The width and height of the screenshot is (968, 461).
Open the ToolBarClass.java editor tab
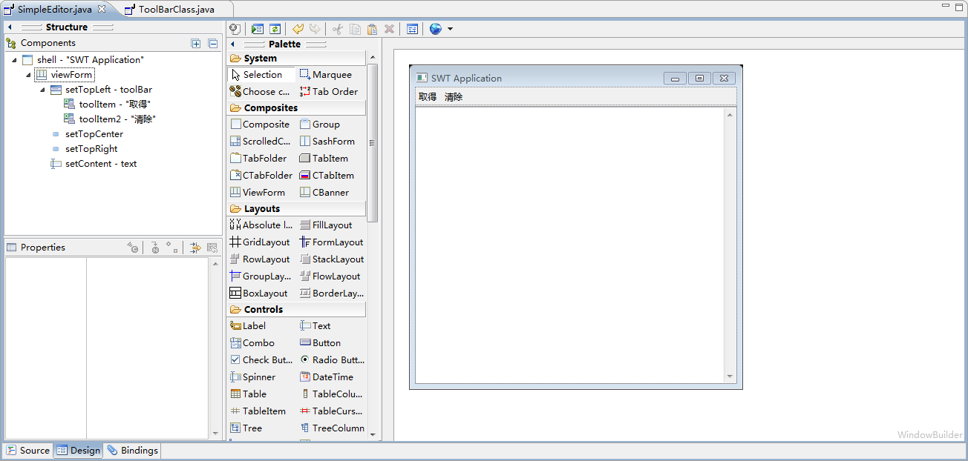tap(176, 10)
